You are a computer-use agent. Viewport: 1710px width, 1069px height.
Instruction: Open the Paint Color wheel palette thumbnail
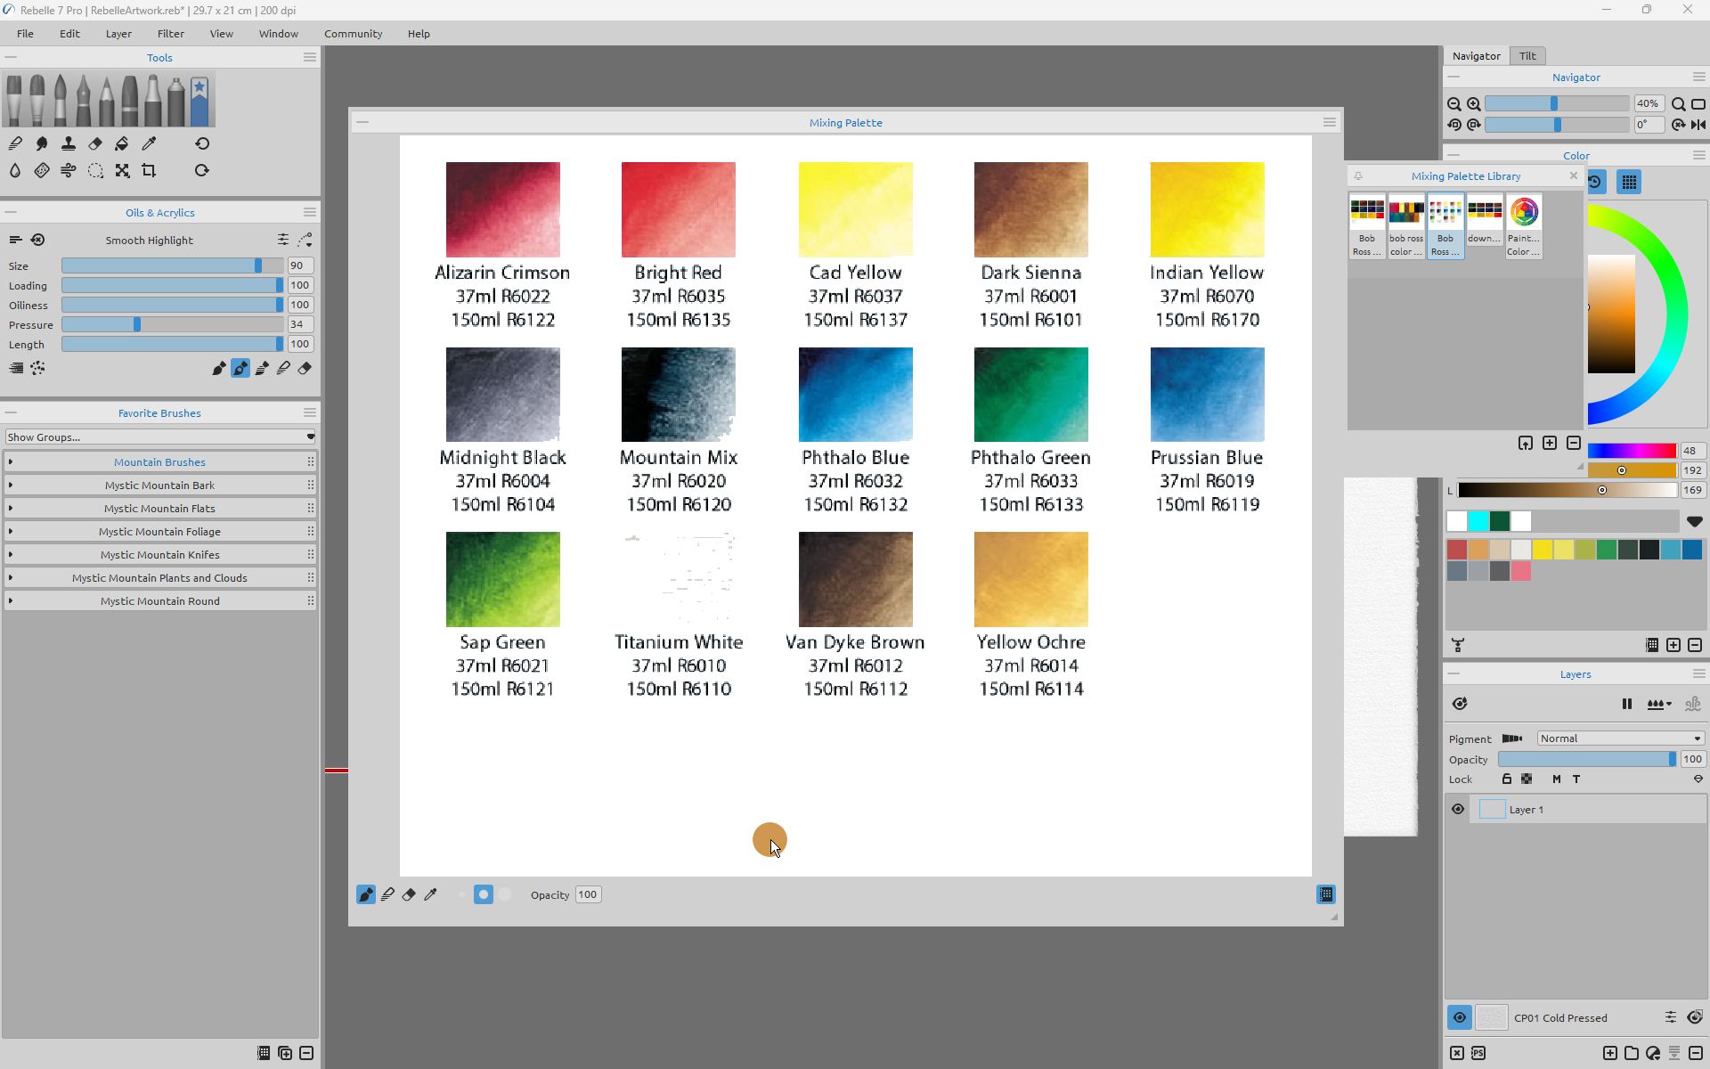click(x=1524, y=224)
